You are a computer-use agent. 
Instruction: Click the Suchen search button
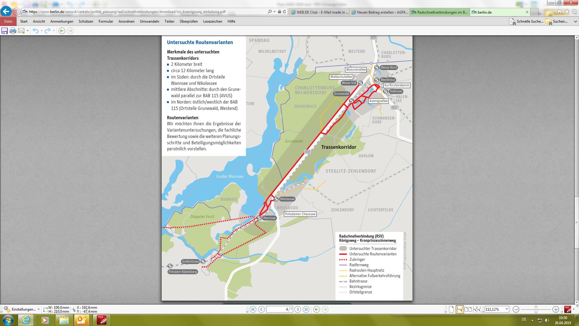pos(556,21)
